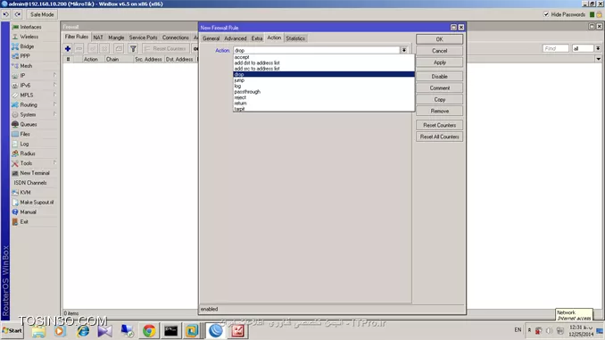Switch to the General tab
This screenshot has width=605, height=340.
211,38
